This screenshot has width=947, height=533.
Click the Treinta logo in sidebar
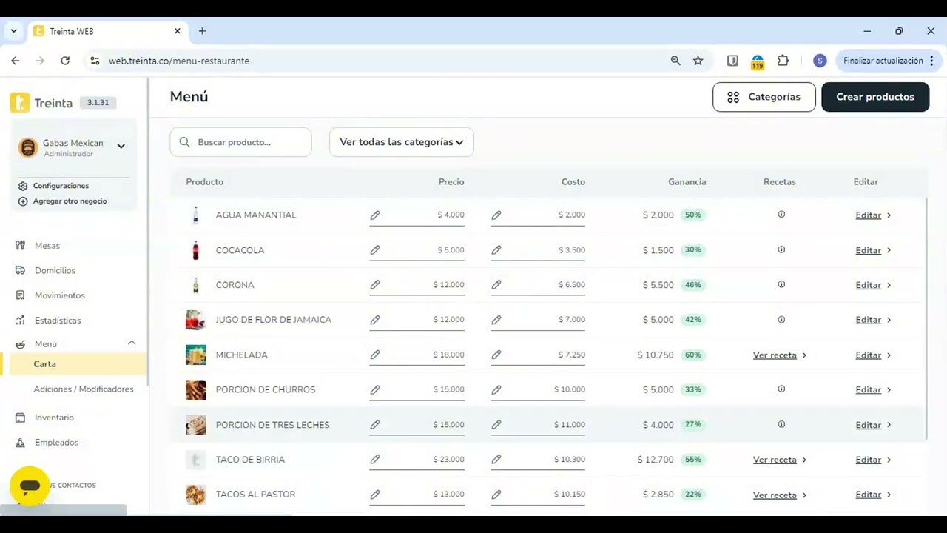click(x=41, y=103)
